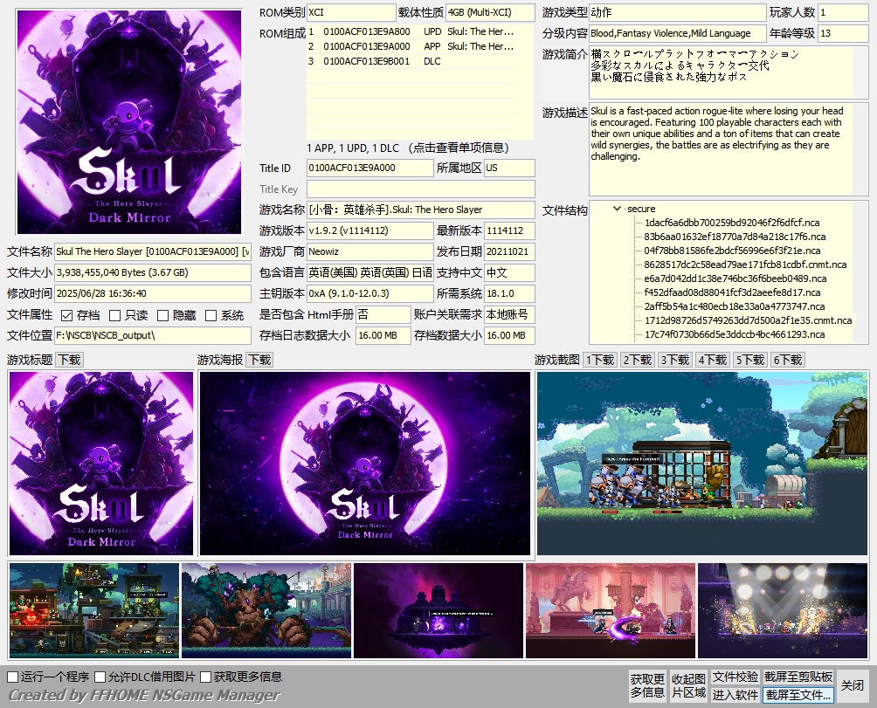877x708 pixels.
Task: Click the 游戏类型 动作 field
Action: [x=677, y=12]
